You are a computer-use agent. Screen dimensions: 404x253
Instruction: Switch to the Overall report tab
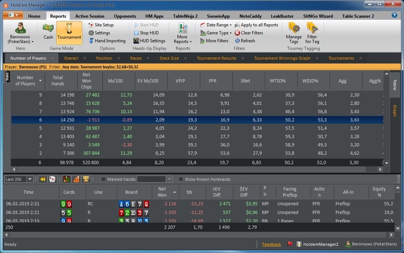tap(71, 58)
